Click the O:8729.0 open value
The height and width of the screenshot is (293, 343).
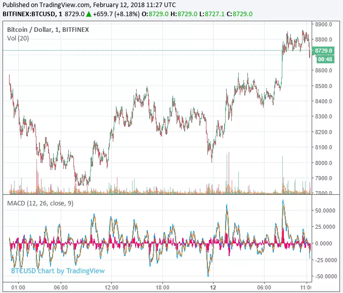click(x=155, y=14)
